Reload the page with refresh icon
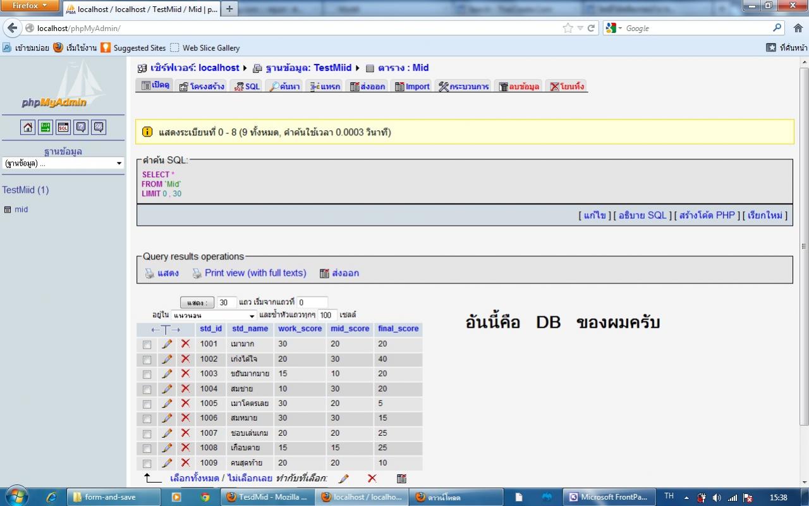The image size is (809, 506). (x=592, y=28)
